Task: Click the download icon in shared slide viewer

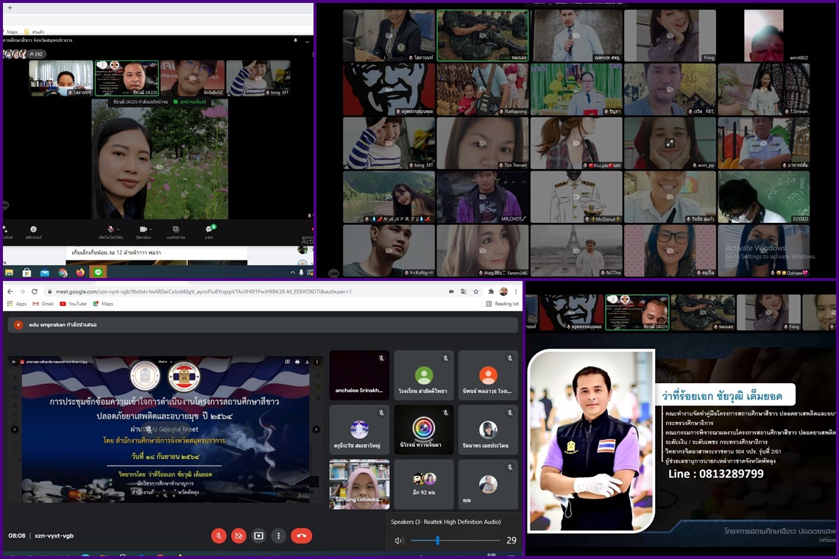Action: click(307, 362)
